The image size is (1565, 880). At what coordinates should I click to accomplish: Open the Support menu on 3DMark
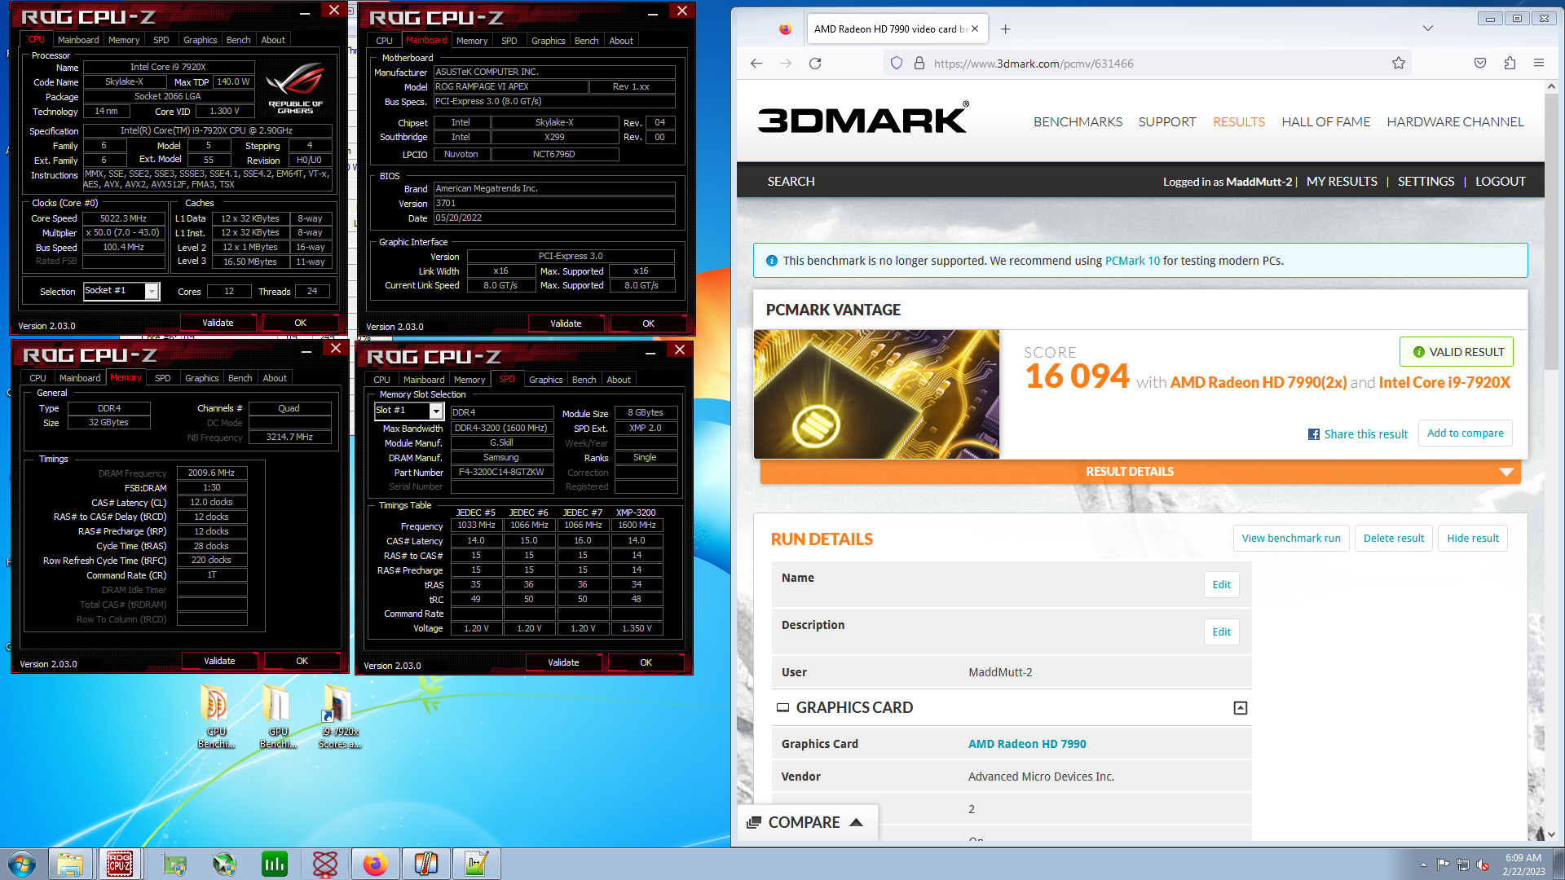[1167, 122]
